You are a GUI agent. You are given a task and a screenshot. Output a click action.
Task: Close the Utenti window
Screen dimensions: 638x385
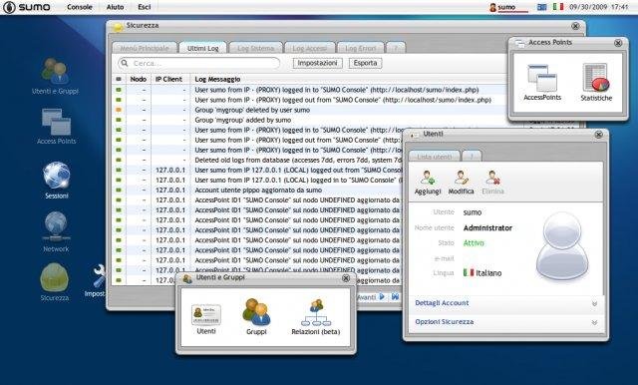click(x=598, y=134)
